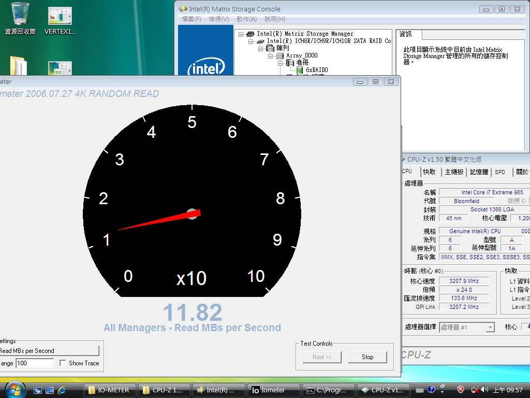This screenshot has height=398, width=530.
Task: Open the 檔案(F) menu
Action: click(192, 19)
